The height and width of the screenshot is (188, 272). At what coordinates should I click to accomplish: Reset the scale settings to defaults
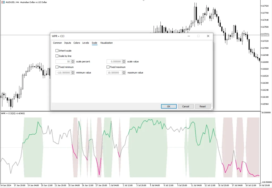point(203,106)
